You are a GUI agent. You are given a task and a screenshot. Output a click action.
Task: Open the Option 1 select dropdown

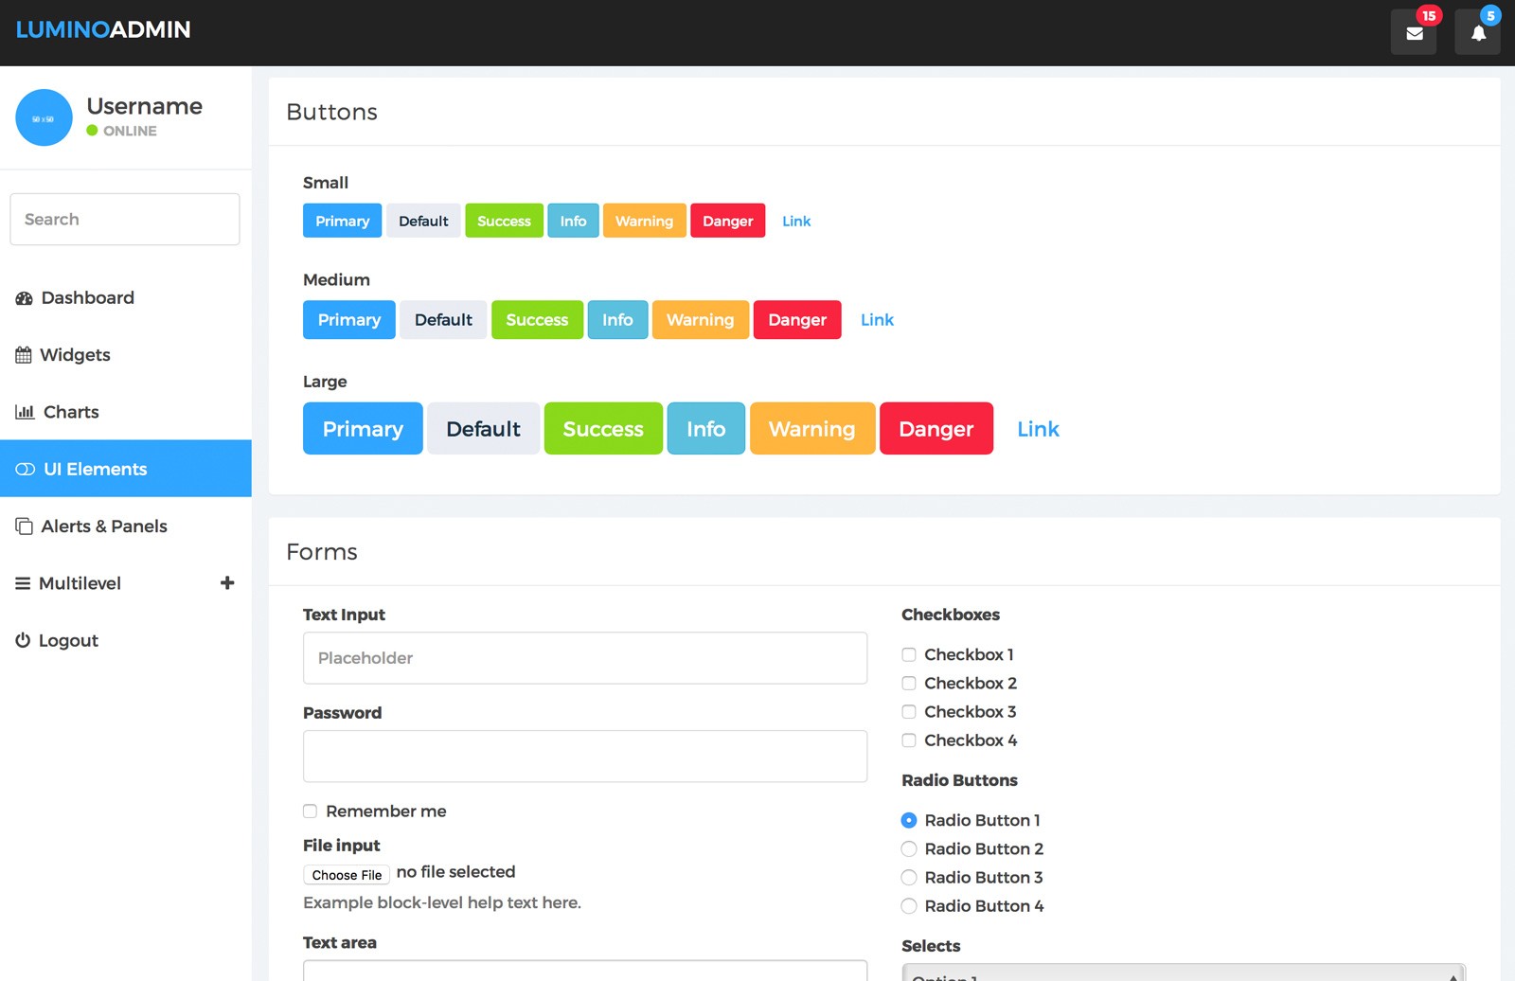[x=1184, y=972]
